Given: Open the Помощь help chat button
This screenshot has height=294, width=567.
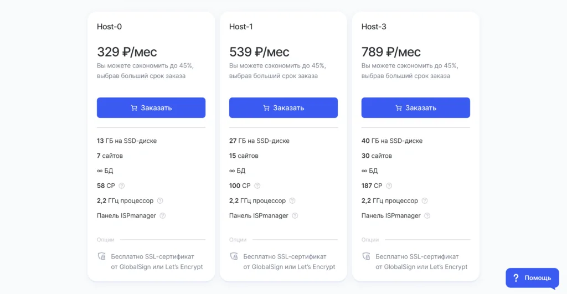Looking at the screenshot, I should 532,278.
